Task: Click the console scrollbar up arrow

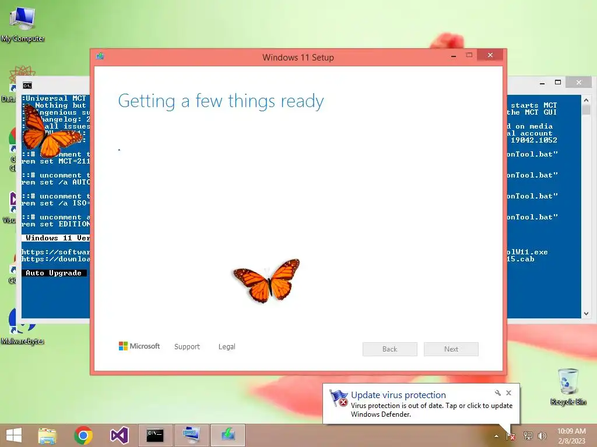Action: pos(587,100)
